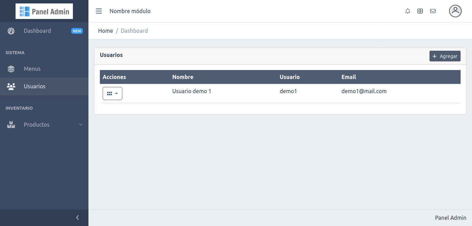Select Dashboard in the sidebar menu
This screenshot has height=226, width=472.
pos(37,31)
